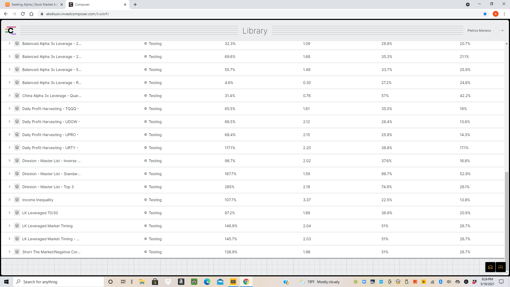Click layers icon beside Direxion Master List Top 3
Viewport: 510px width, 287px height.
coord(17,187)
